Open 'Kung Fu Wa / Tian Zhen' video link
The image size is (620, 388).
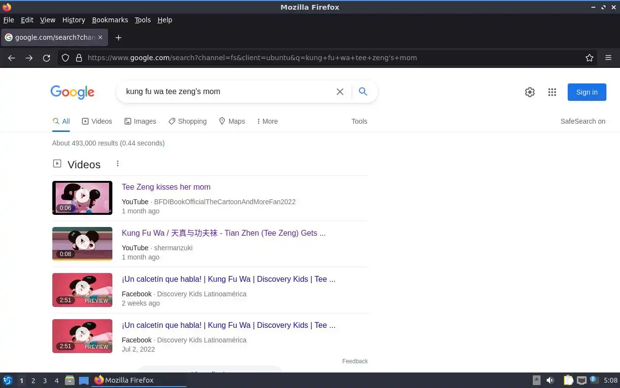(x=224, y=233)
